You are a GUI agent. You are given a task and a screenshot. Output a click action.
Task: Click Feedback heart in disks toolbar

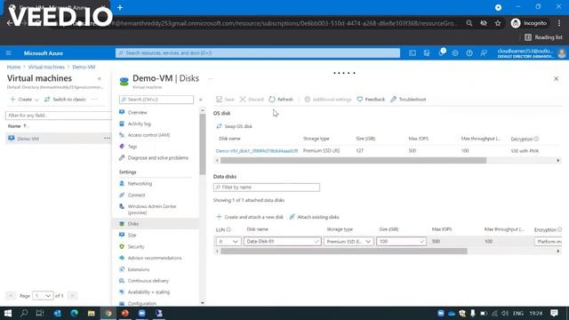[371, 99]
